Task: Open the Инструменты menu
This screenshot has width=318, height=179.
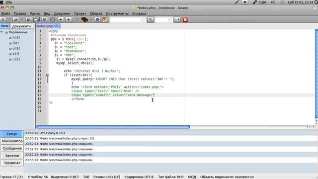Action: click(117, 13)
